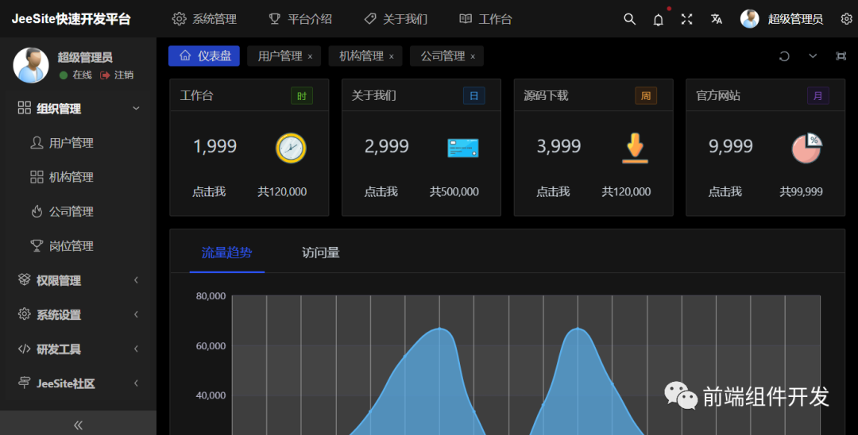Collapse sidebar with double-chevron button
858x435 pixels.
coord(78,425)
